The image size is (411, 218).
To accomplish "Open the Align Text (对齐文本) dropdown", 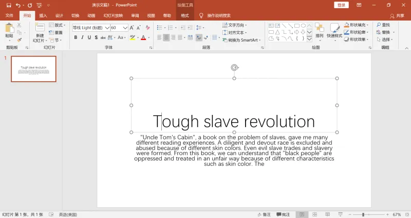I will pos(235,32).
